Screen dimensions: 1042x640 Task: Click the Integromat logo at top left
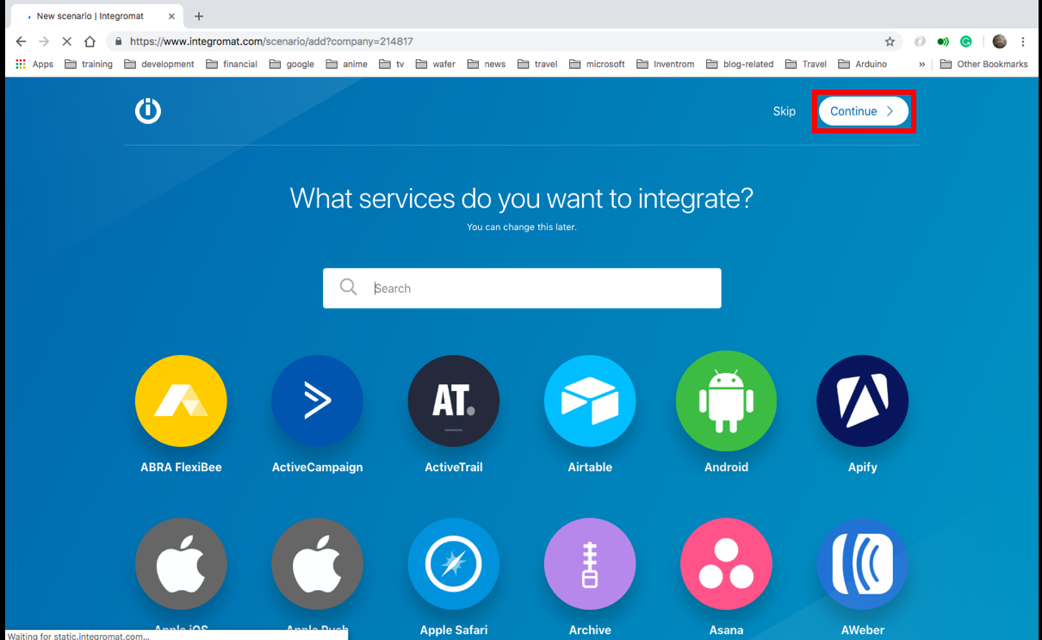click(148, 111)
